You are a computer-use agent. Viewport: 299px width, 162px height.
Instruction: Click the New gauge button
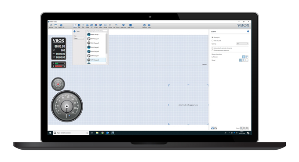click(77, 31)
